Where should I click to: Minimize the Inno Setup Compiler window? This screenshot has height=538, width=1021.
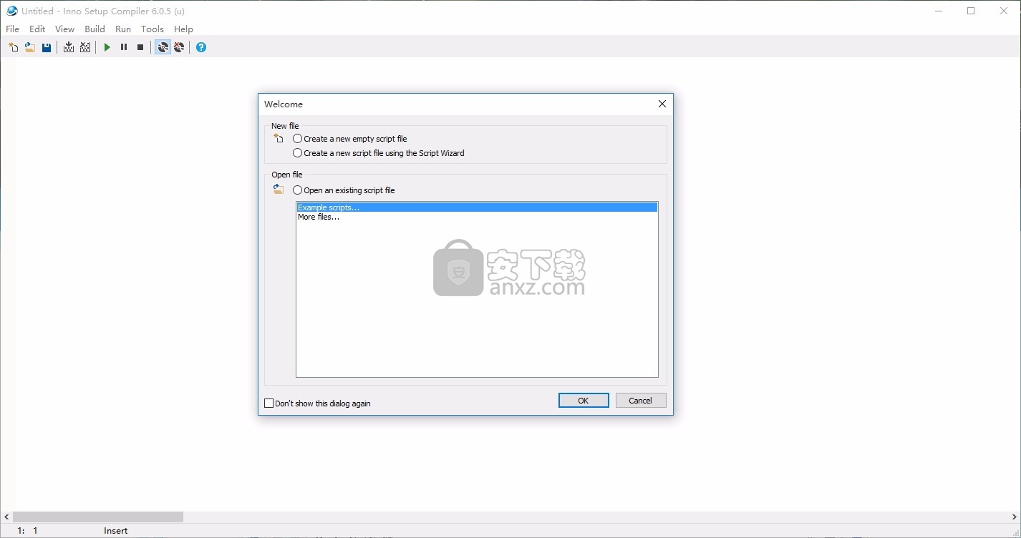pyautogui.click(x=939, y=11)
